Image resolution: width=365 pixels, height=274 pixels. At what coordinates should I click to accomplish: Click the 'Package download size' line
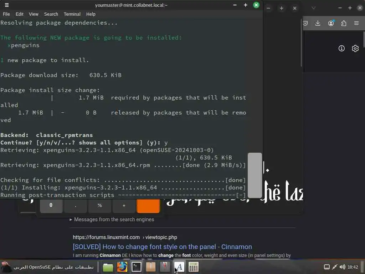point(61,75)
